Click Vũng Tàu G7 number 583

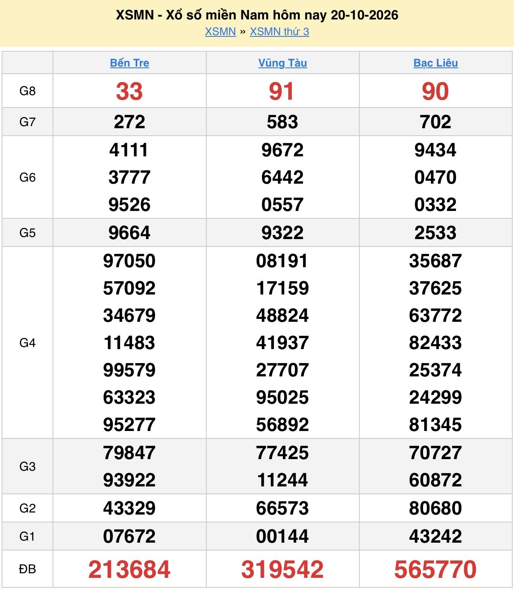pyautogui.click(x=282, y=122)
